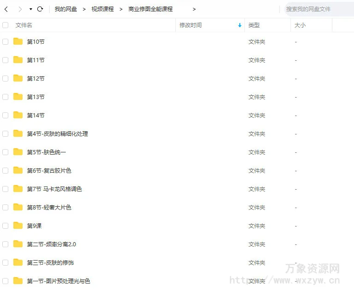
Task: Click folder icon of 第4节-皮肤的精细化处理
Action: tap(18, 133)
